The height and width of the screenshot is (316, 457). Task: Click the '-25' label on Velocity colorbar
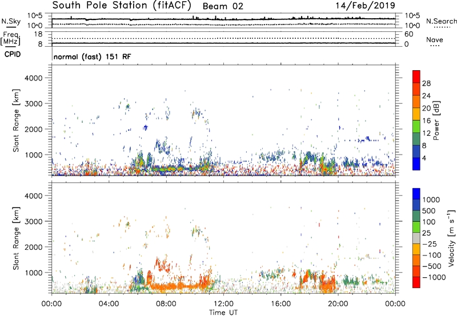(430, 244)
